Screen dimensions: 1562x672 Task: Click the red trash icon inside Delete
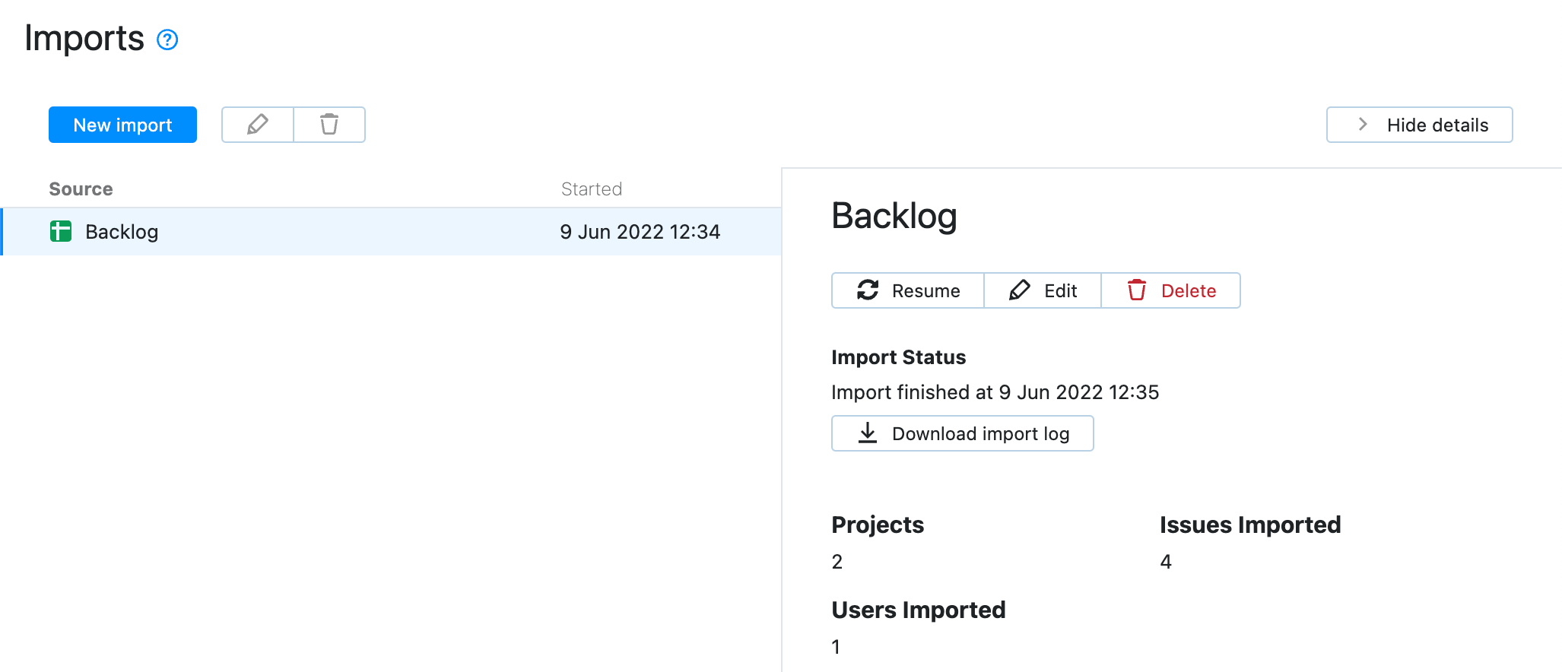click(1138, 290)
